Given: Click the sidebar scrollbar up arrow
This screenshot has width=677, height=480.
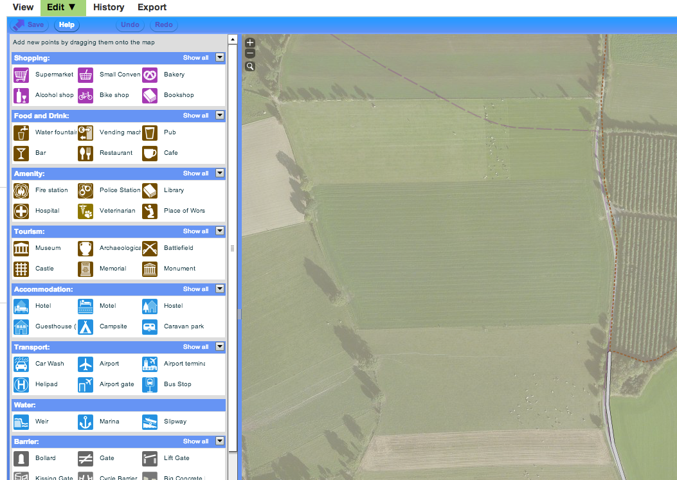Looking at the screenshot, I should click(x=232, y=39).
